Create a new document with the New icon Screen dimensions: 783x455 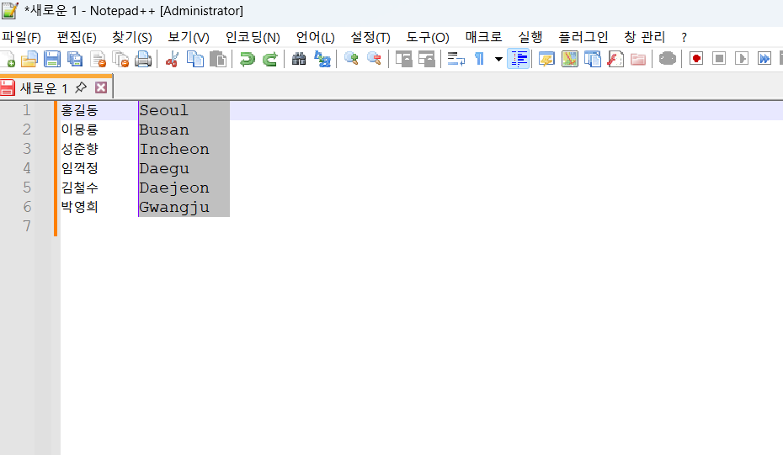tap(7, 59)
